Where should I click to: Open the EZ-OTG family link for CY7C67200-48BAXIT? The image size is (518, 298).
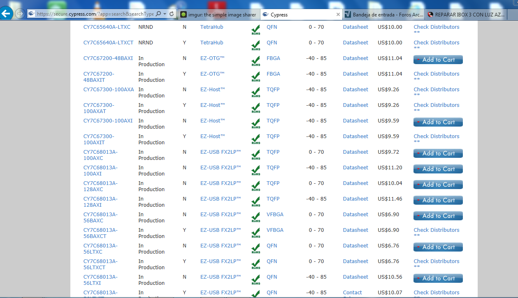click(x=213, y=74)
